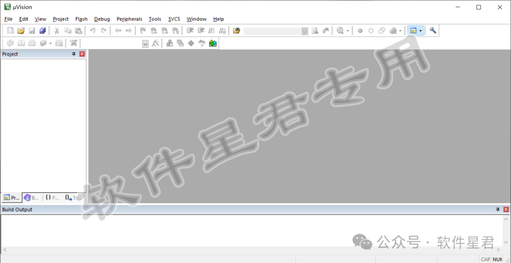Translate the current file
The image size is (511, 263).
click(10, 43)
